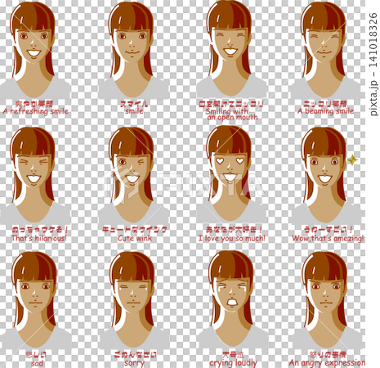Viewport: 380px width, 368px height.
Task: Click the 'sad' caption text
Action: (37, 363)
